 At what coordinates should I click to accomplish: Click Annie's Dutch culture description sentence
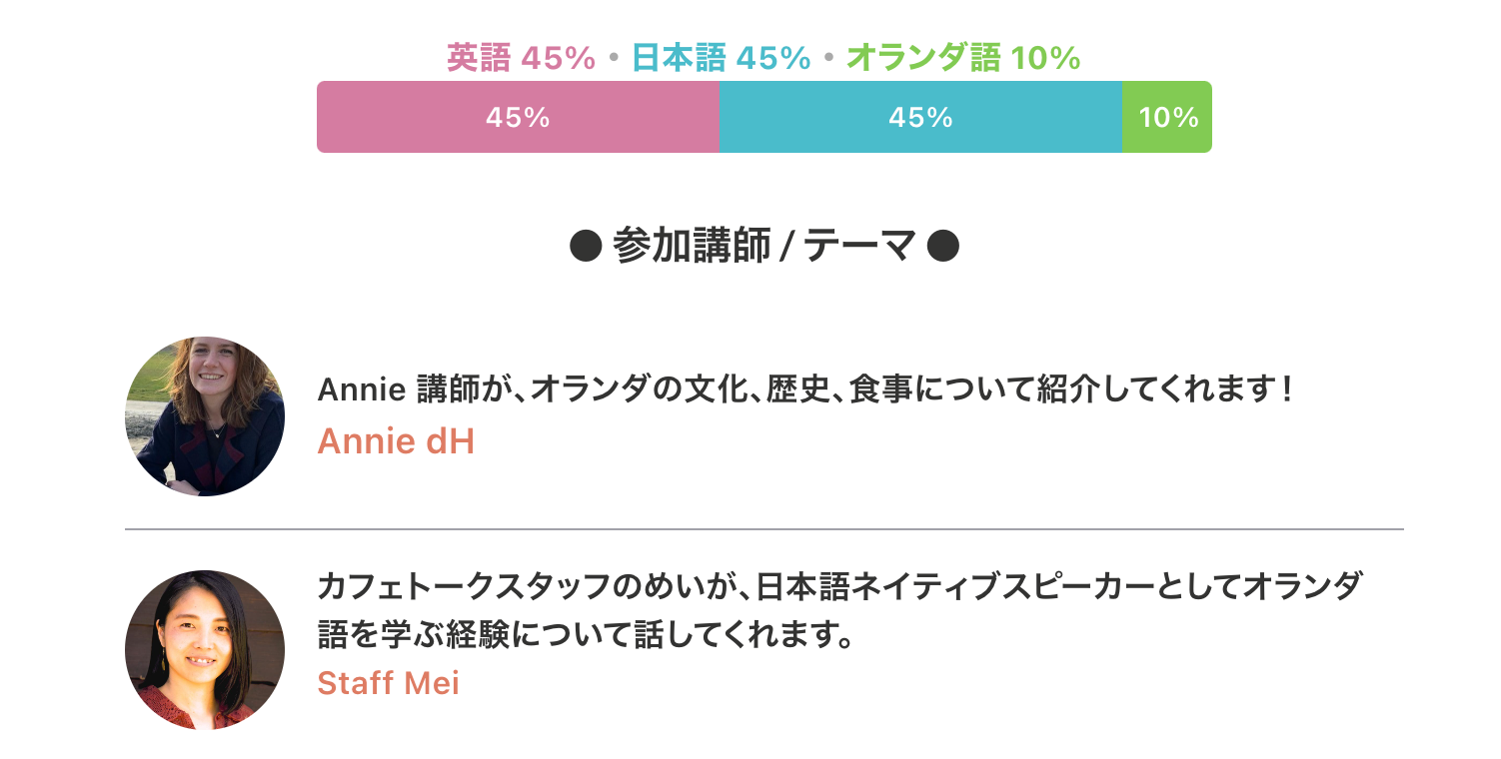point(805,389)
